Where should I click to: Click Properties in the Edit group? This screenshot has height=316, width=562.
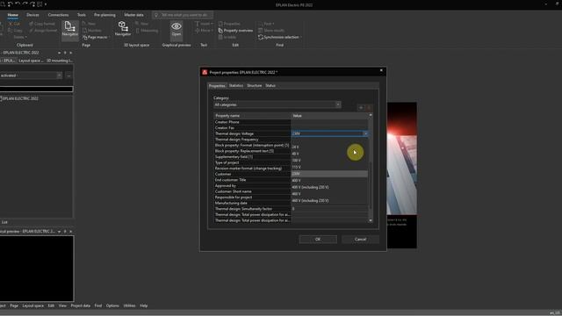coord(229,24)
